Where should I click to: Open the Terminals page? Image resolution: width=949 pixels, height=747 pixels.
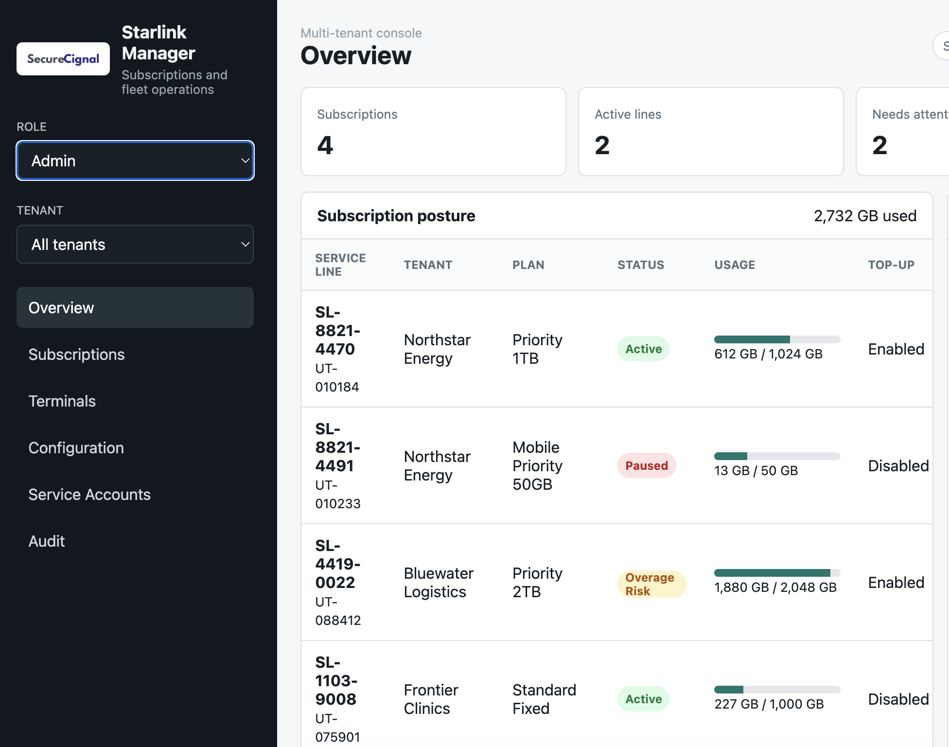coord(135,401)
